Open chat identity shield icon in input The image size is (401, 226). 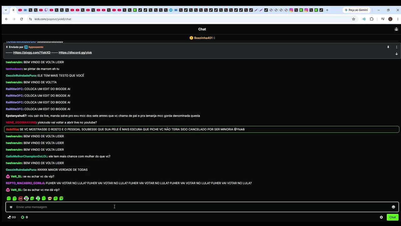11,207
